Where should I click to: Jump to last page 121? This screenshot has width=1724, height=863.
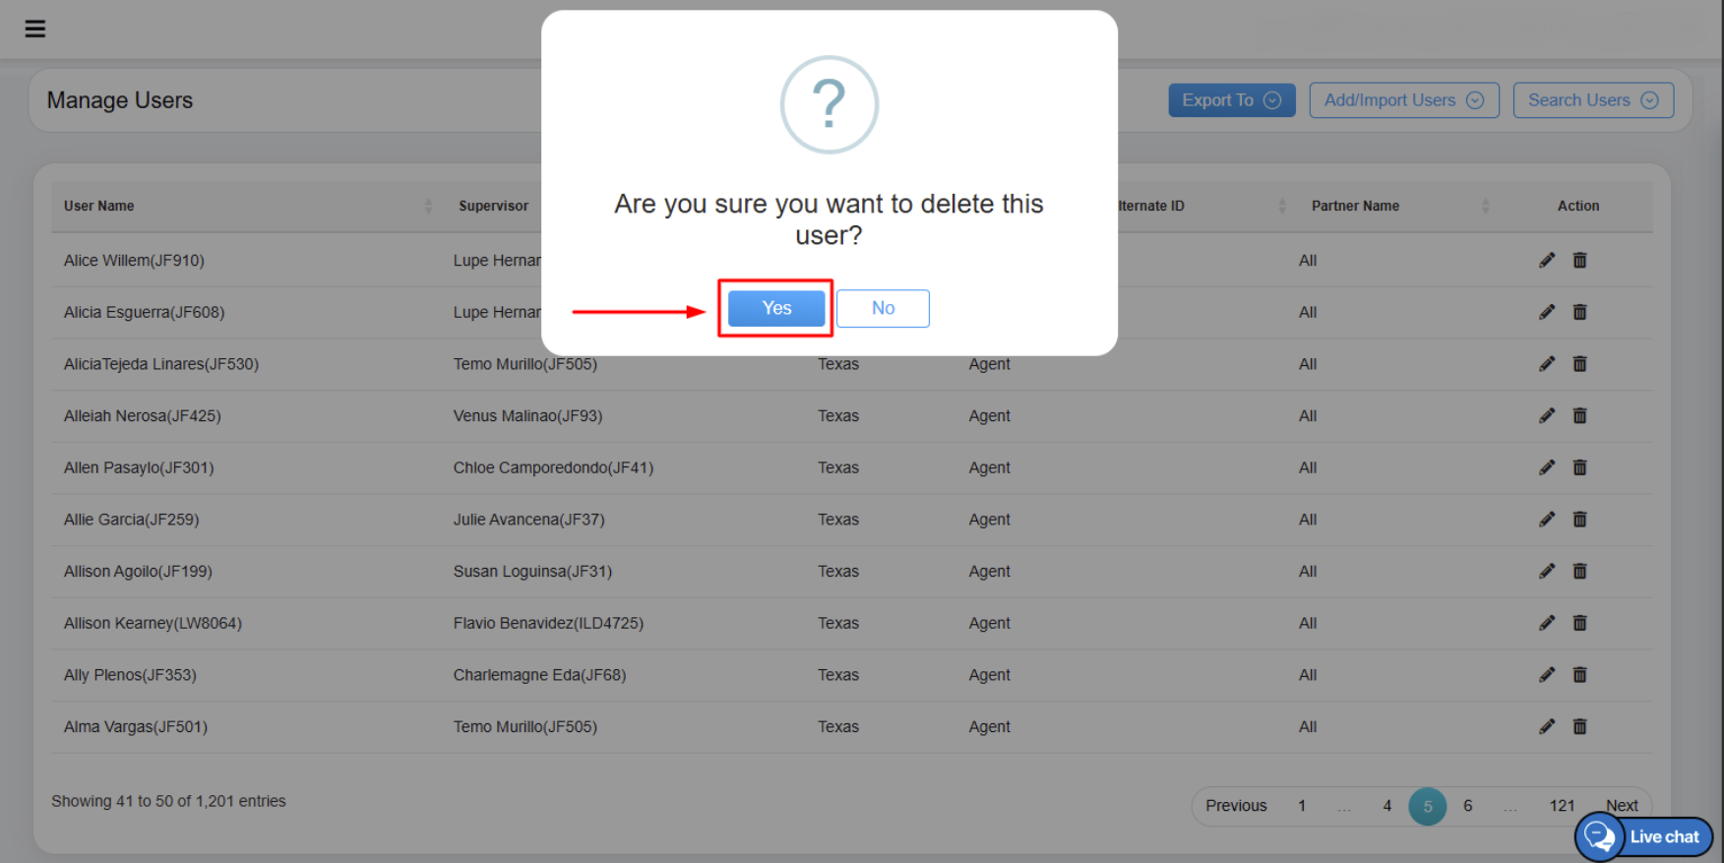click(x=1562, y=806)
